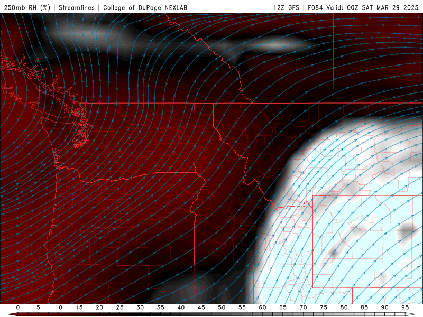Click the 35 label on the color scale

click(x=160, y=307)
